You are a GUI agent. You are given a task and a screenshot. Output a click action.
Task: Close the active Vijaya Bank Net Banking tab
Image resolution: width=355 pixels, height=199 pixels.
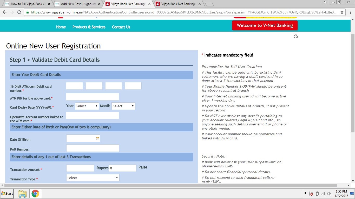(x=149, y=4)
